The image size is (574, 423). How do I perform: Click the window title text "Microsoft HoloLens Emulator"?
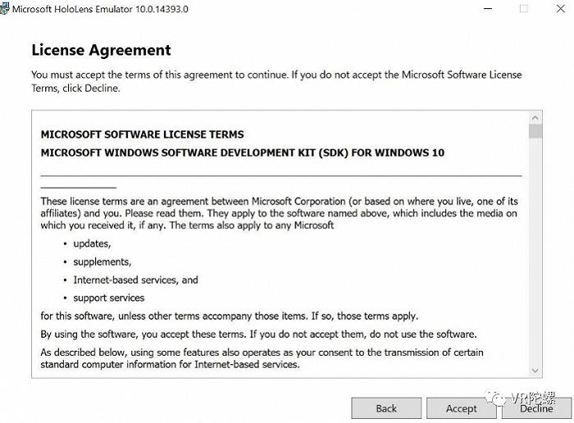click(72, 9)
